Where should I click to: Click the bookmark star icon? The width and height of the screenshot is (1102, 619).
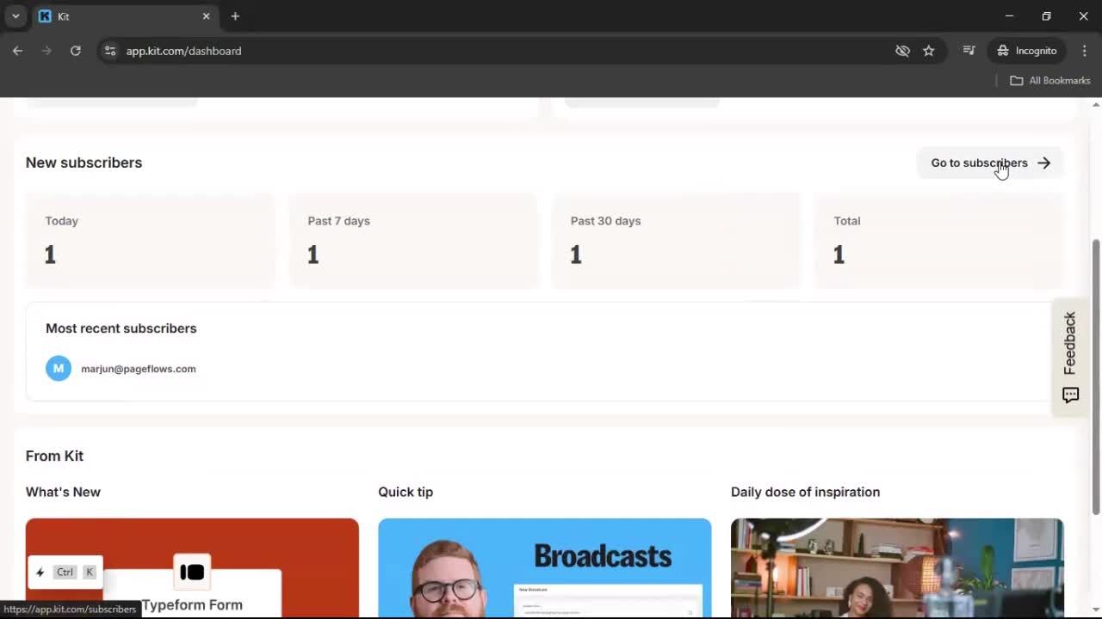tap(929, 51)
